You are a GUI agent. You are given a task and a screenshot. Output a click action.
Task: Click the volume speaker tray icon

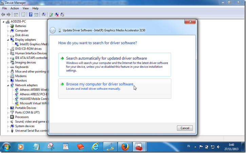click(x=219, y=147)
